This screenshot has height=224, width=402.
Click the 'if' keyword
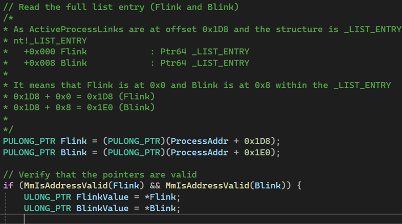(8, 186)
